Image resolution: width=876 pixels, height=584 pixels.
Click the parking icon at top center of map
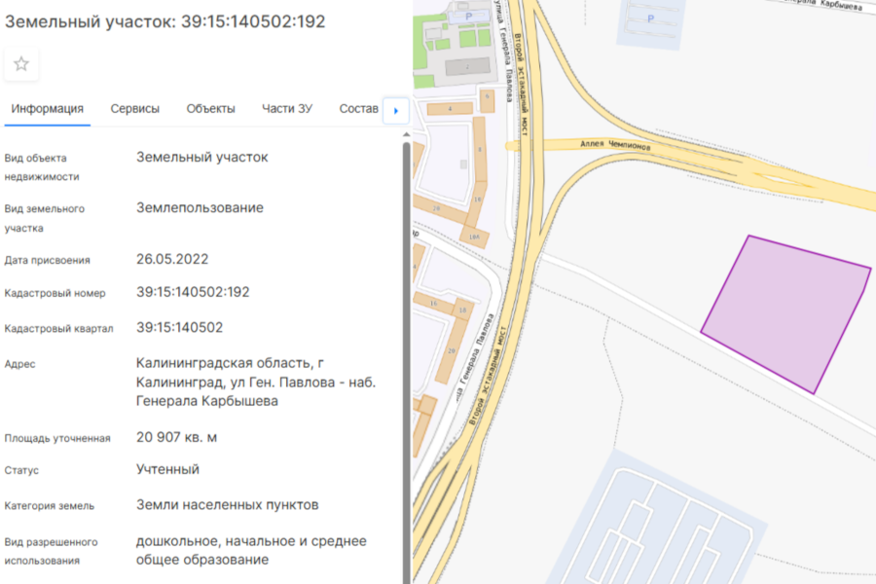tap(651, 18)
